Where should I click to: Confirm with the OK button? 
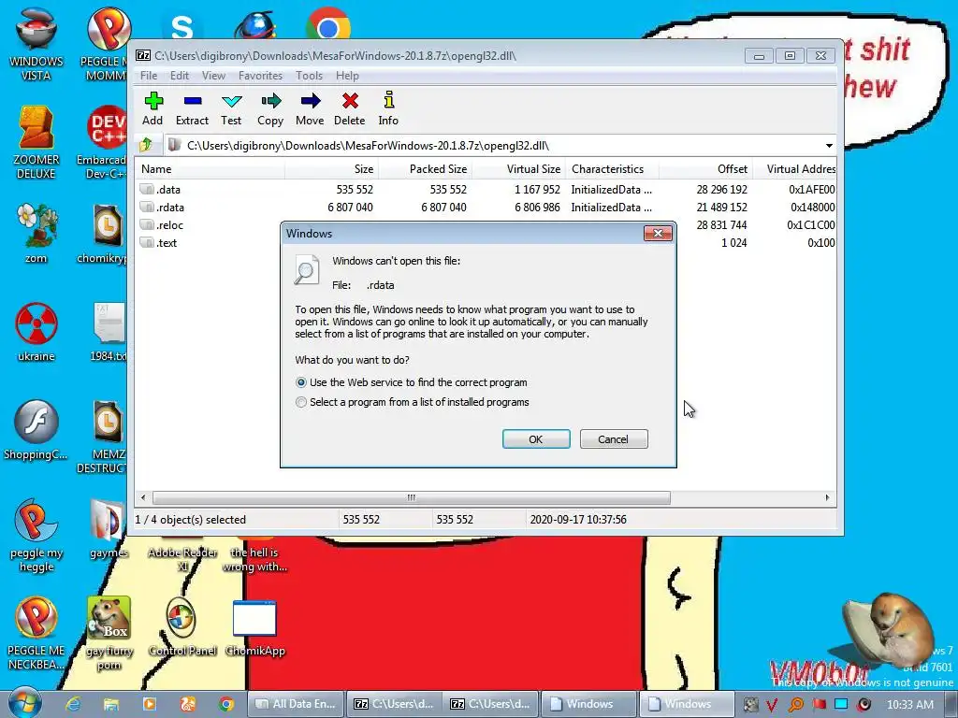tap(536, 439)
